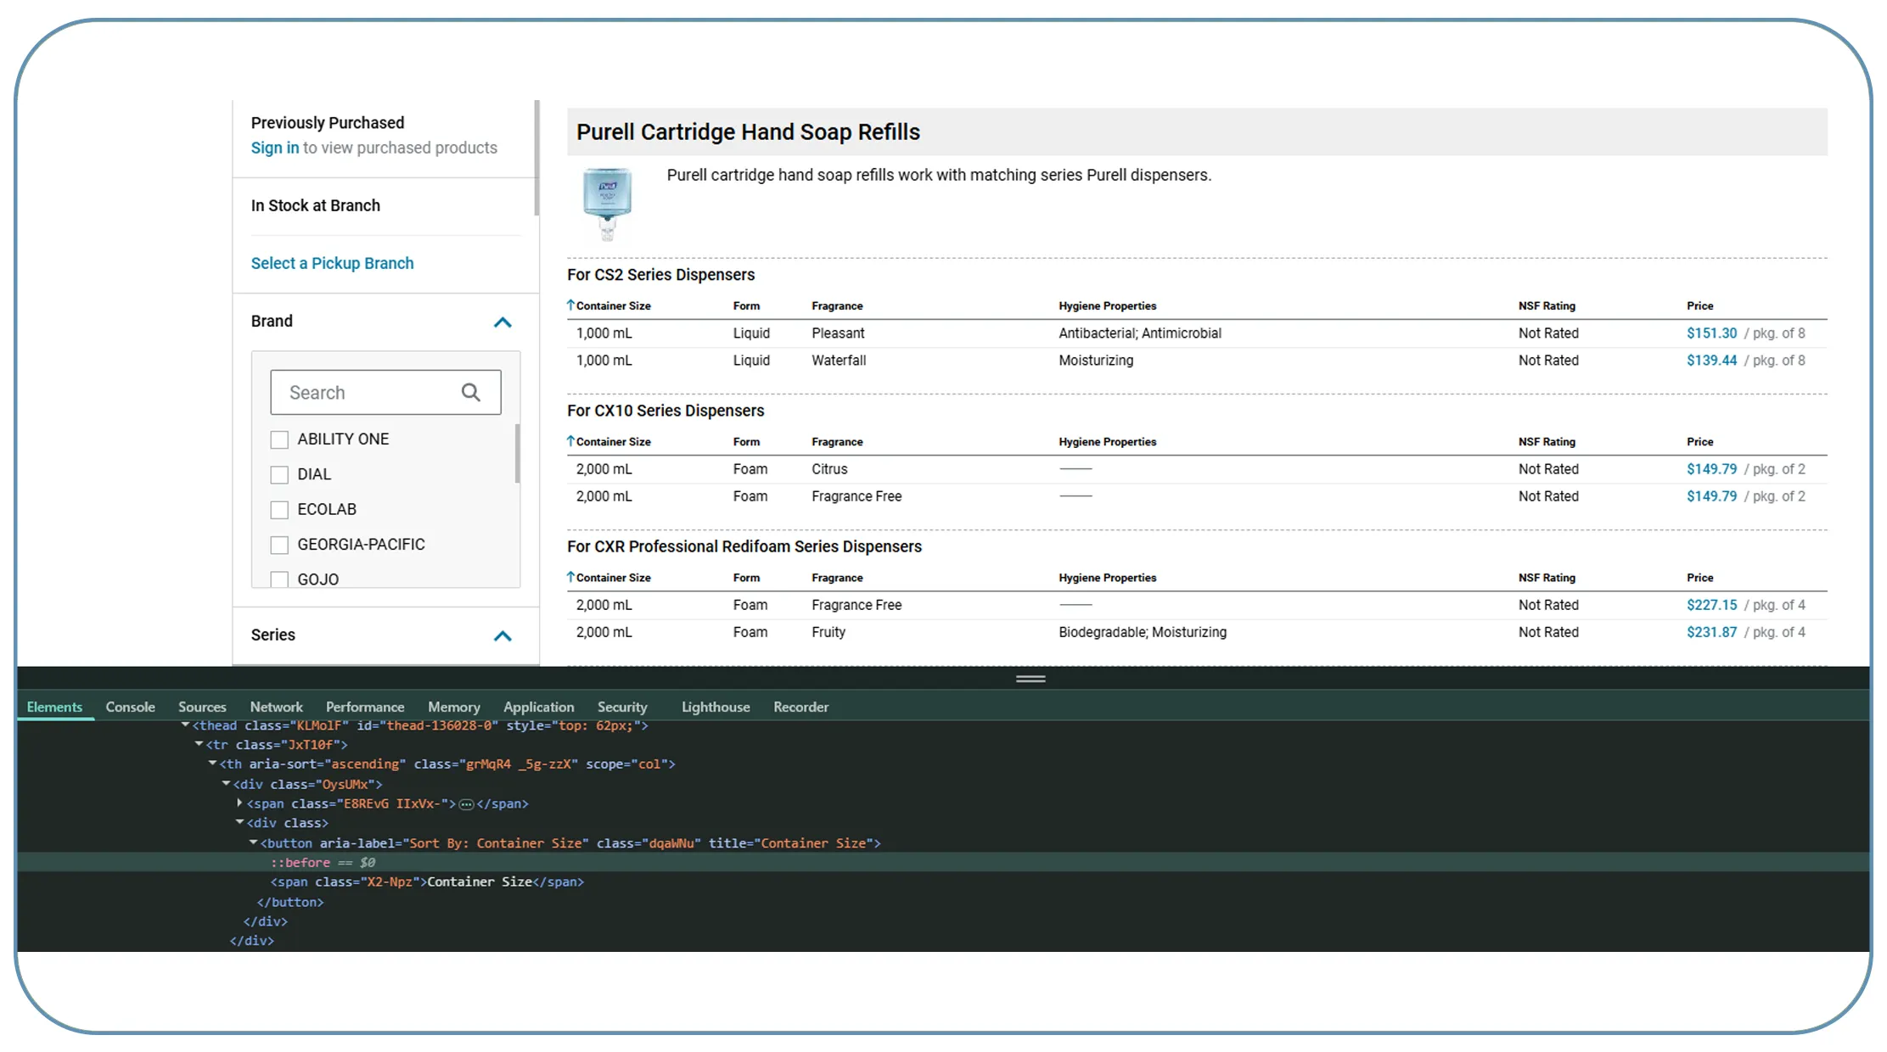1887x1052 pixels.
Task: Sort CXR table by Hygiene Properties
Action: pyautogui.click(x=1107, y=577)
